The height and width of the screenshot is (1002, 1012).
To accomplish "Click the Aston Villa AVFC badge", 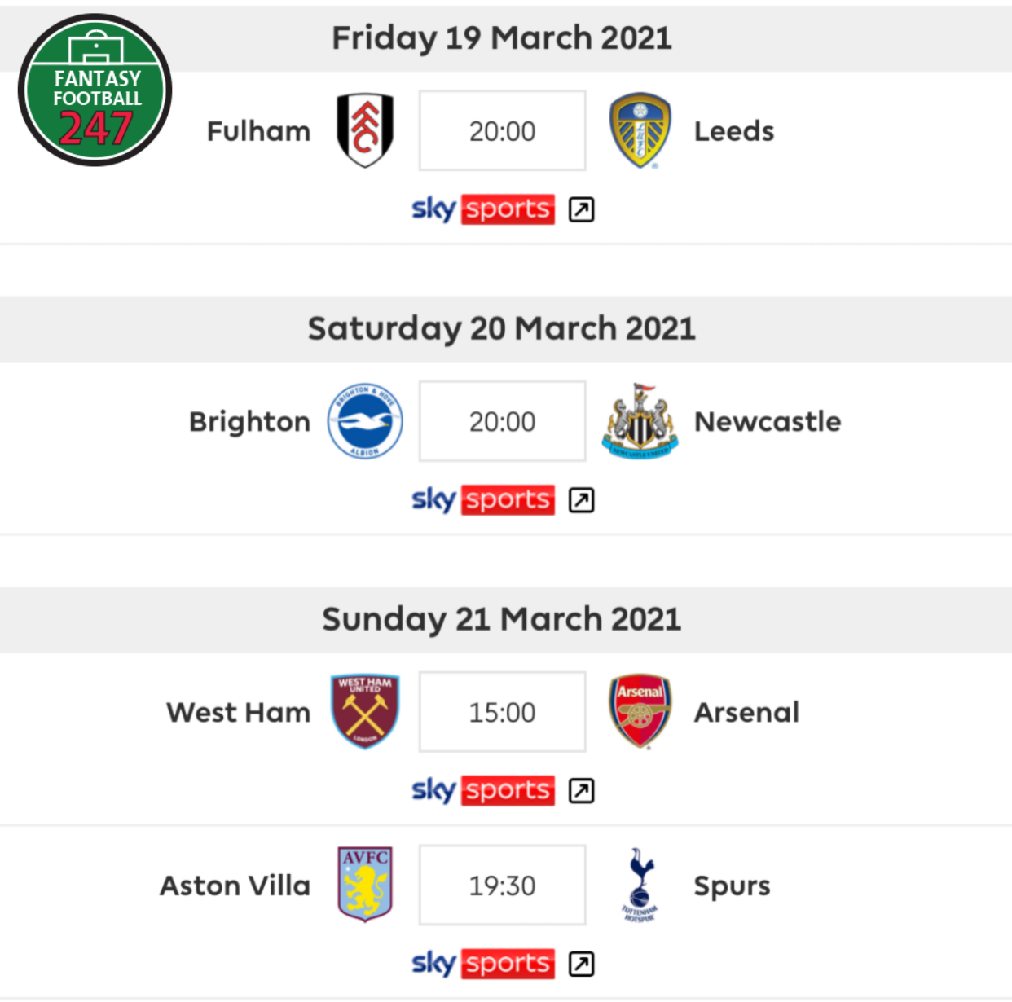I will click(364, 885).
